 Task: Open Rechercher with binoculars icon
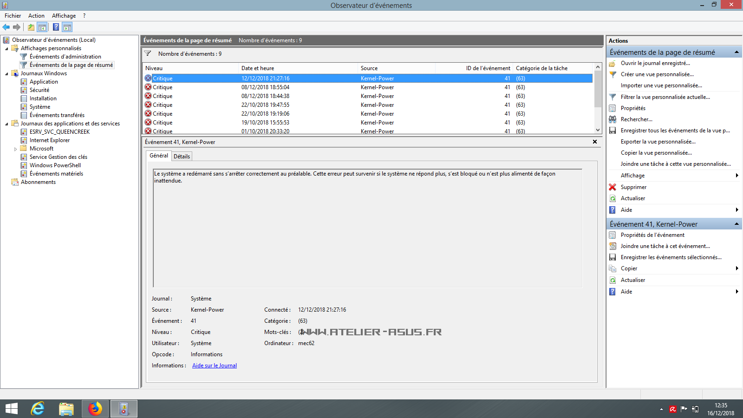point(613,119)
